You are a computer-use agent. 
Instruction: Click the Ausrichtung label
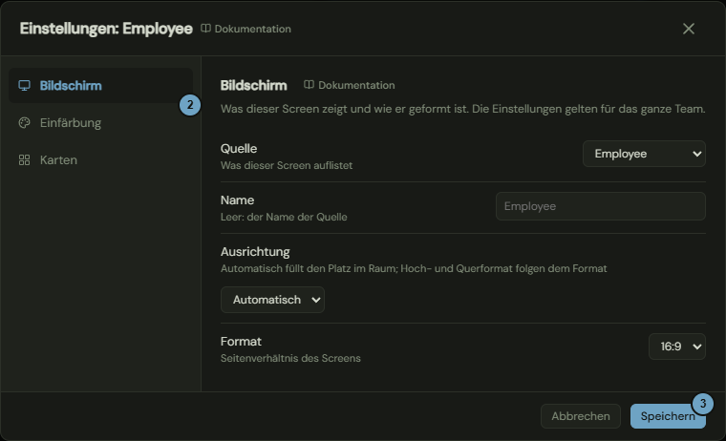click(255, 252)
